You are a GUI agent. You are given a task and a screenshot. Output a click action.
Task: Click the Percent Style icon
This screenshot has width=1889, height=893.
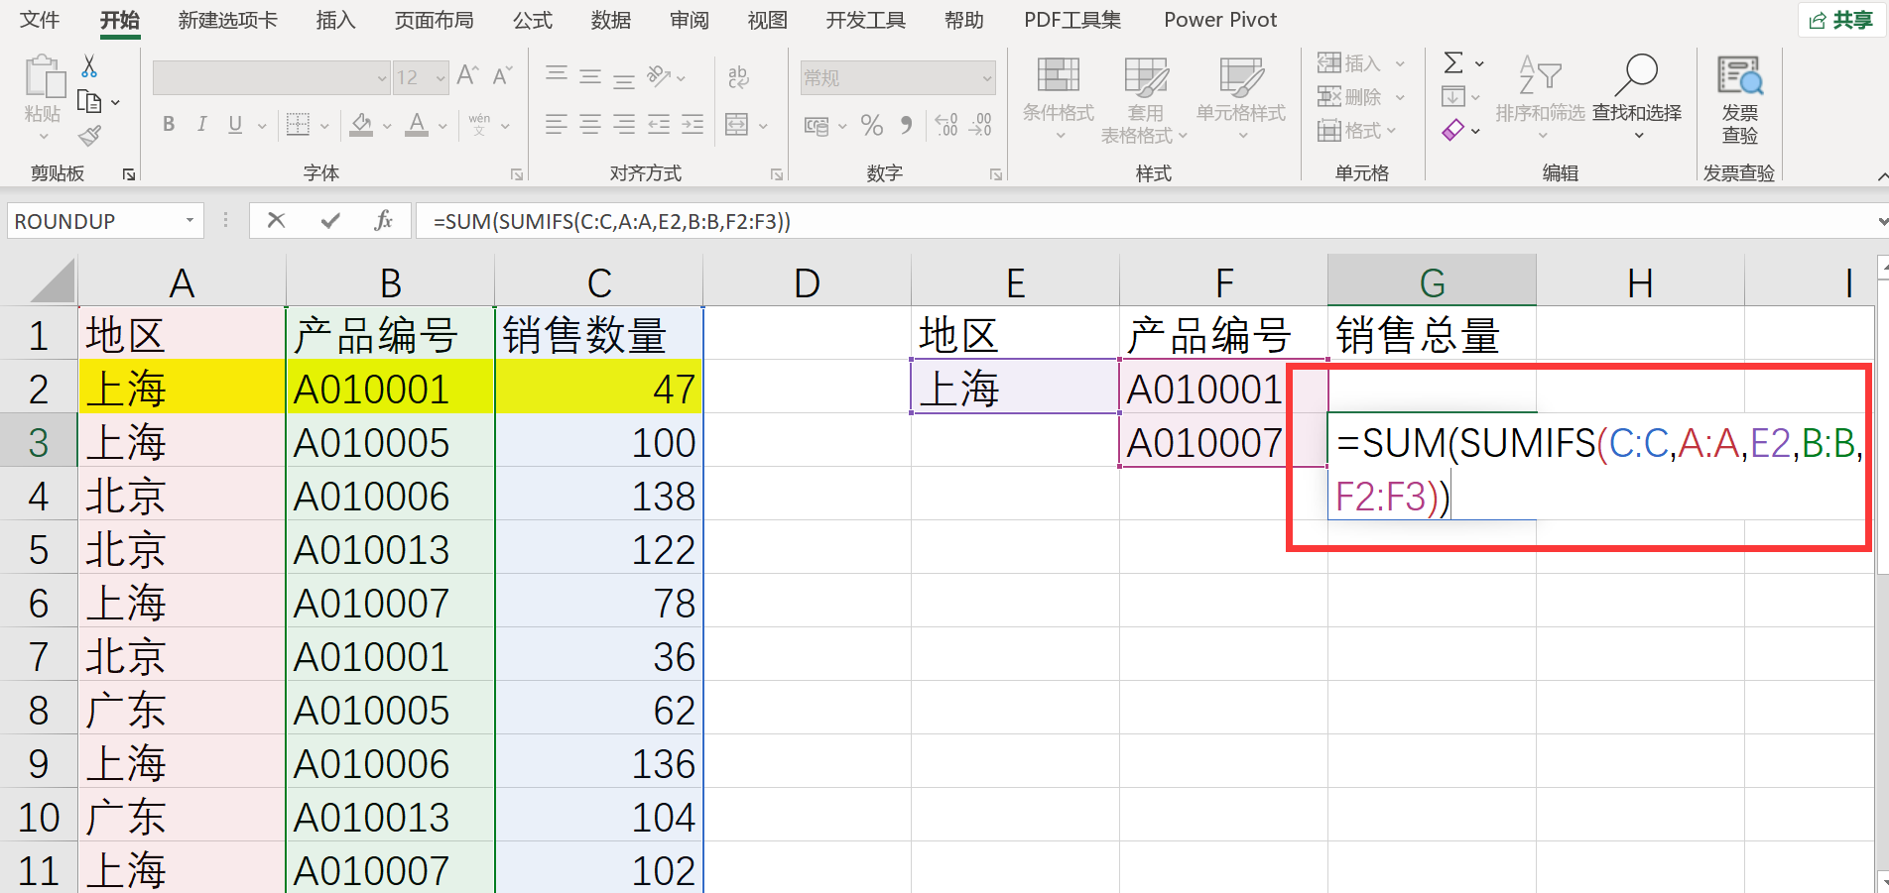[x=872, y=125]
